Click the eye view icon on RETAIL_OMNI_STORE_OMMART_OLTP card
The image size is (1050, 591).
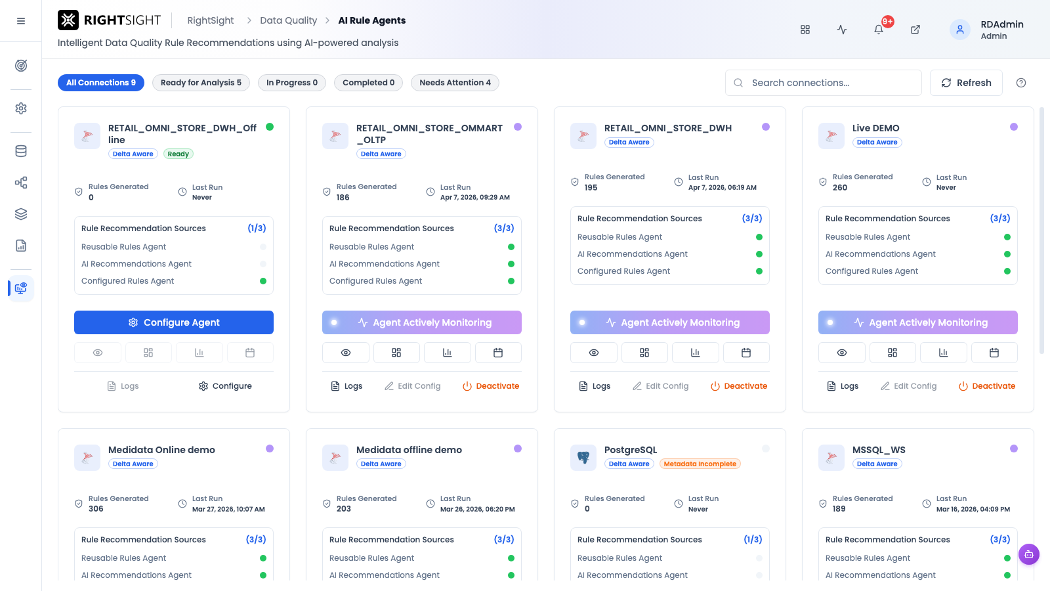[x=346, y=353]
